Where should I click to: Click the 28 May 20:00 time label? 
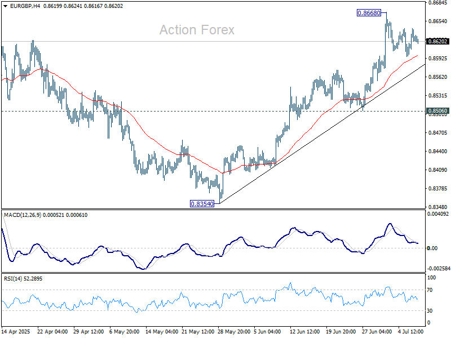pos(234,331)
